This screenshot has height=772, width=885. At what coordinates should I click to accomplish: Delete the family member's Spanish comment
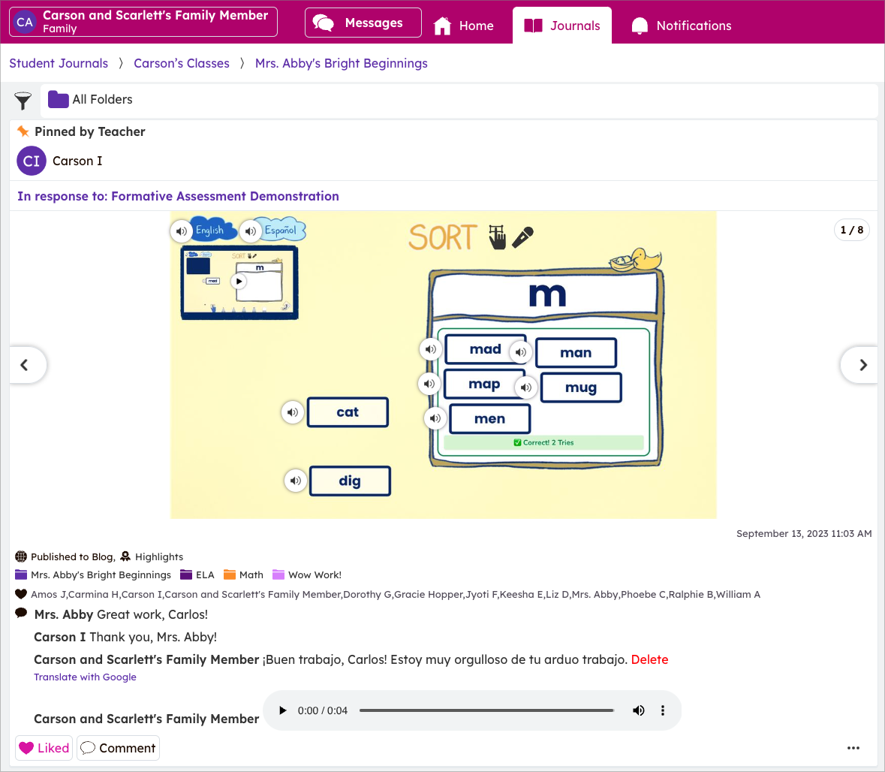[649, 659]
